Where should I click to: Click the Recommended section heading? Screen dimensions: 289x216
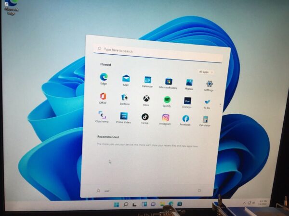click(108, 137)
